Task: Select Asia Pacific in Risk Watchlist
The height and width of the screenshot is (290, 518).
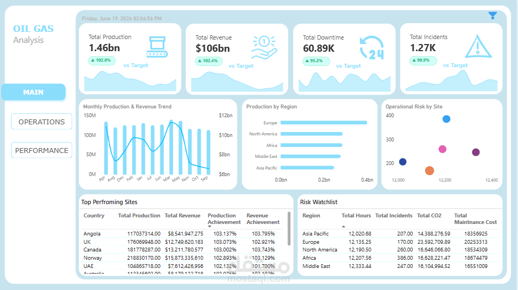Action: (400, 233)
